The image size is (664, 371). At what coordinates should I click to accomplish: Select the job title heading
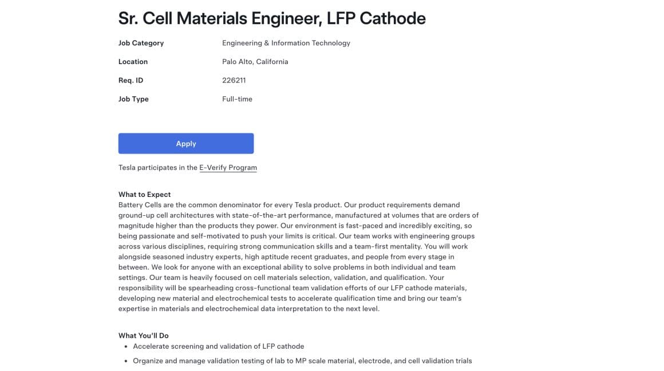(271, 18)
